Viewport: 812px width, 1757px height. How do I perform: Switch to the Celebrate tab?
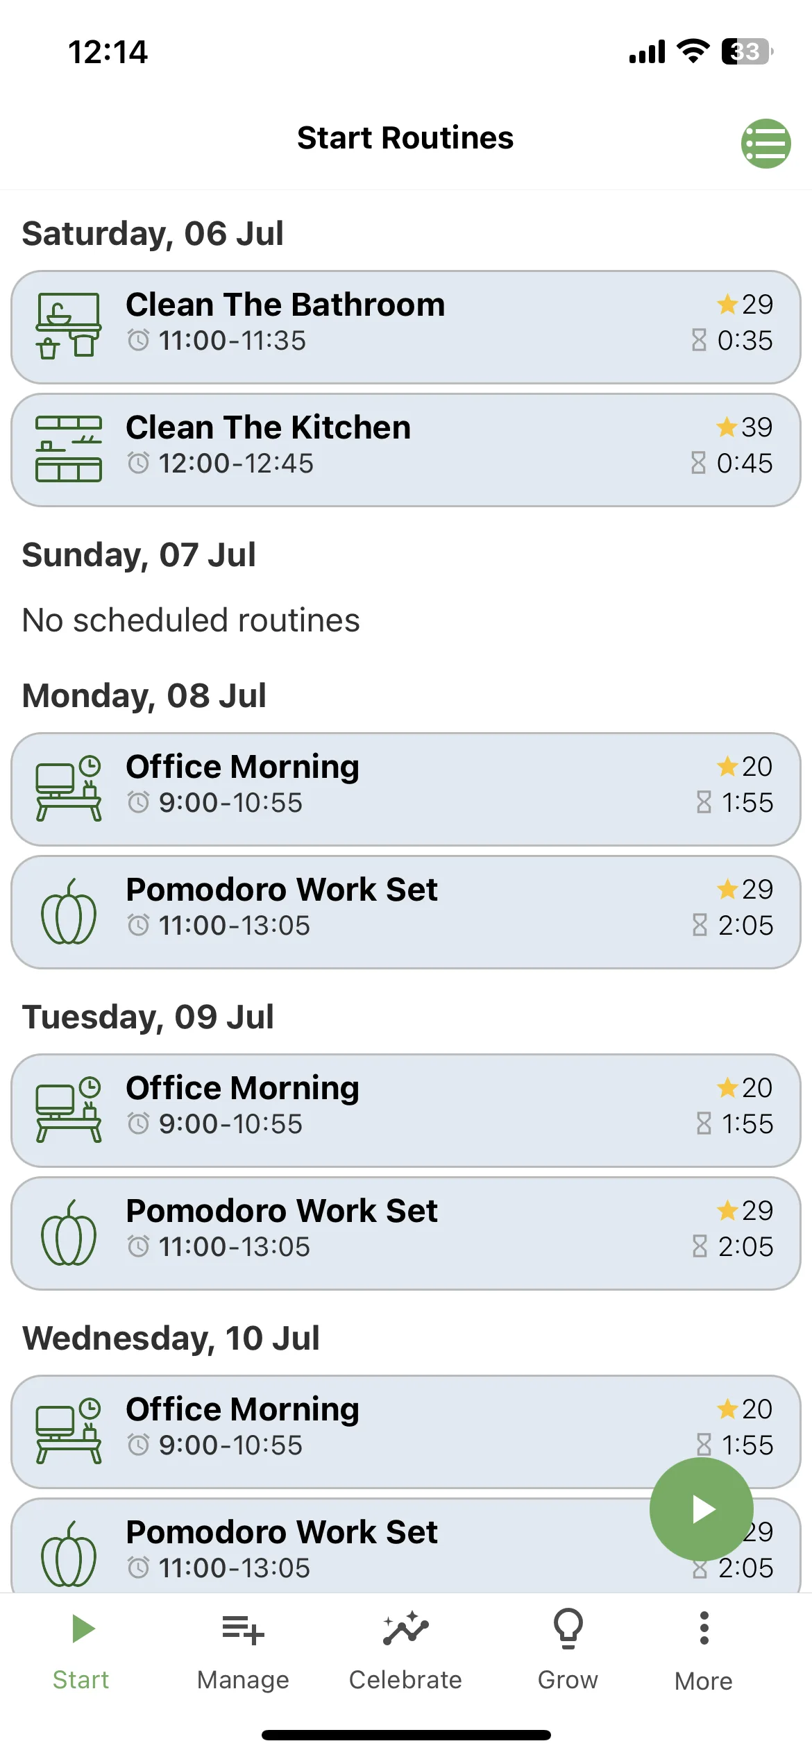pos(405,1650)
